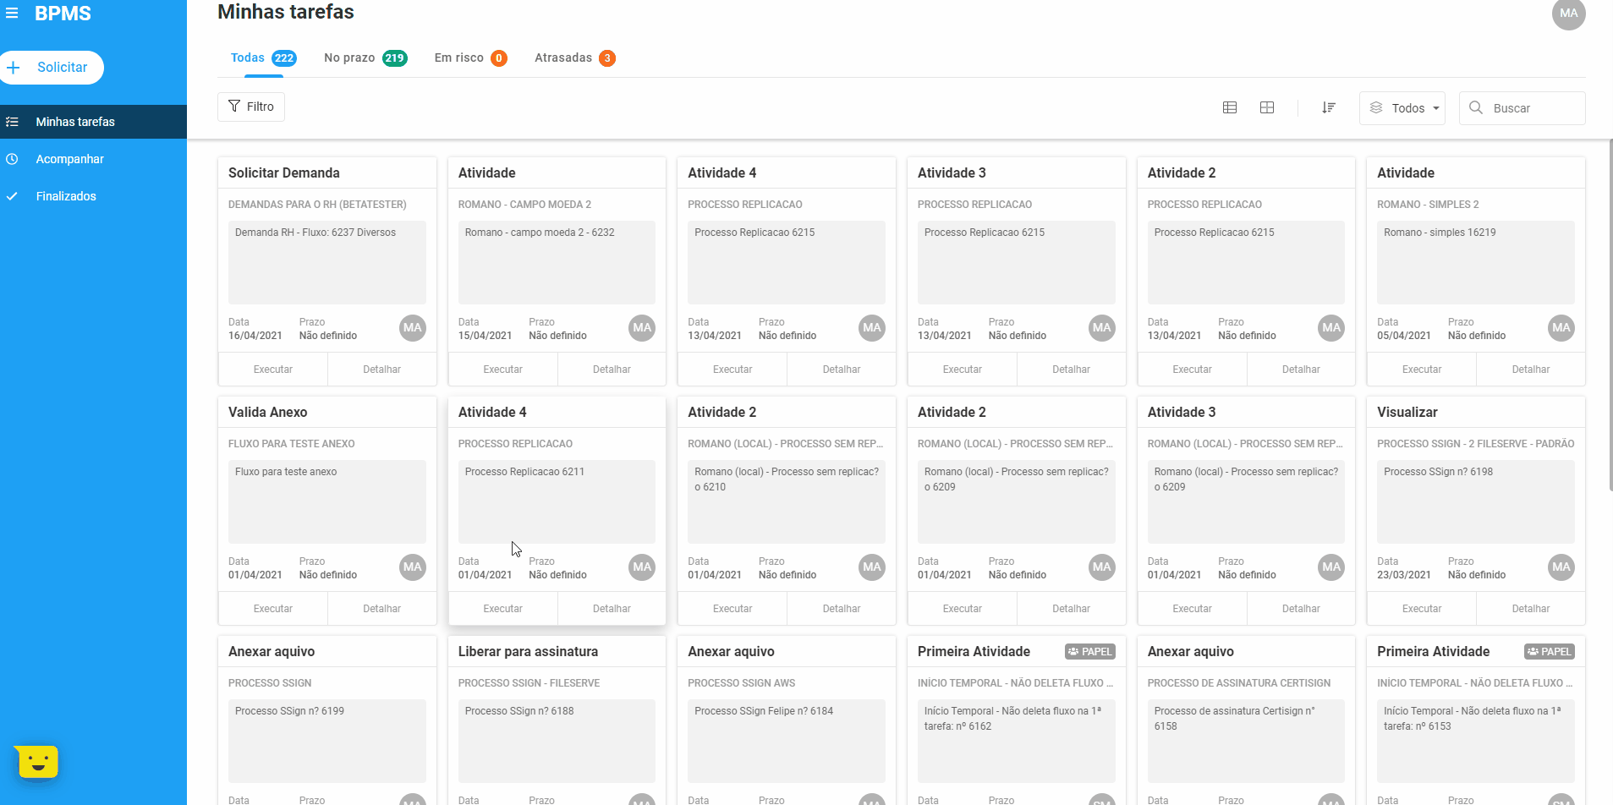The width and height of the screenshot is (1613, 805).
Task: Click MA avatar on Solicitar Demanda card
Action: pyautogui.click(x=413, y=328)
